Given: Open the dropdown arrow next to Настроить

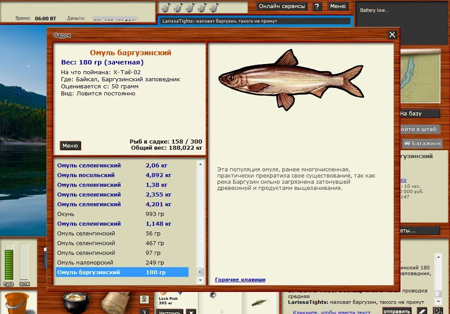Looking at the screenshot, I should [x=191, y=312].
